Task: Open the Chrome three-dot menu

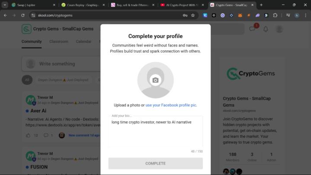Action: tap(305, 15)
